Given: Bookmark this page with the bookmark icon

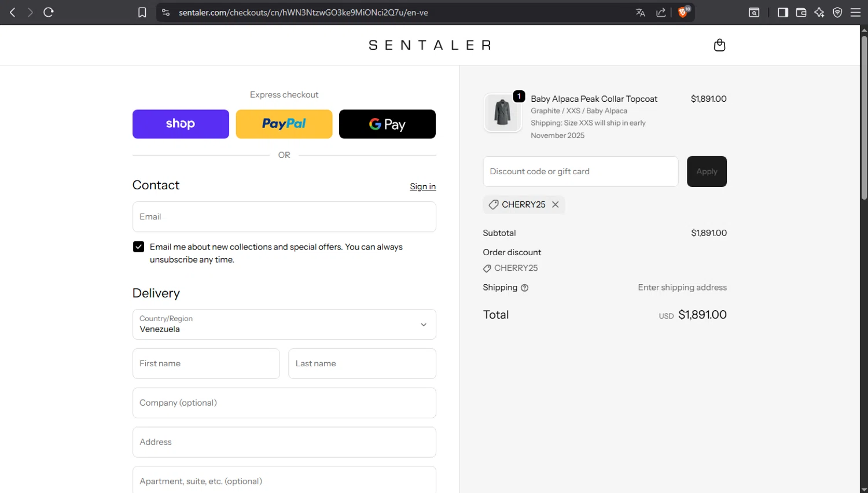Looking at the screenshot, I should 142,12.
